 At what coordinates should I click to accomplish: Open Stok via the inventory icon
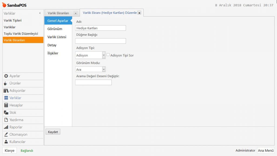pyautogui.click(x=6, y=113)
